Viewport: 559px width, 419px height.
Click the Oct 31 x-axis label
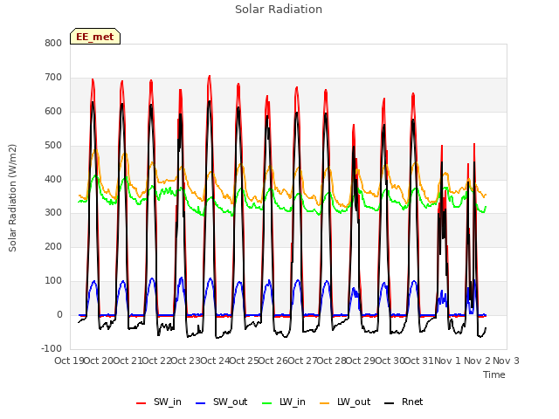(x=419, y=361)
